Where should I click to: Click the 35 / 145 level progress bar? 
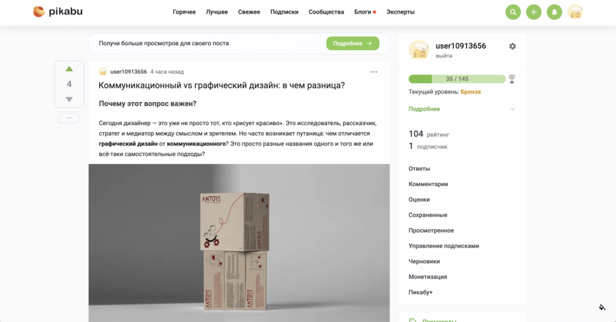[457, 79]
